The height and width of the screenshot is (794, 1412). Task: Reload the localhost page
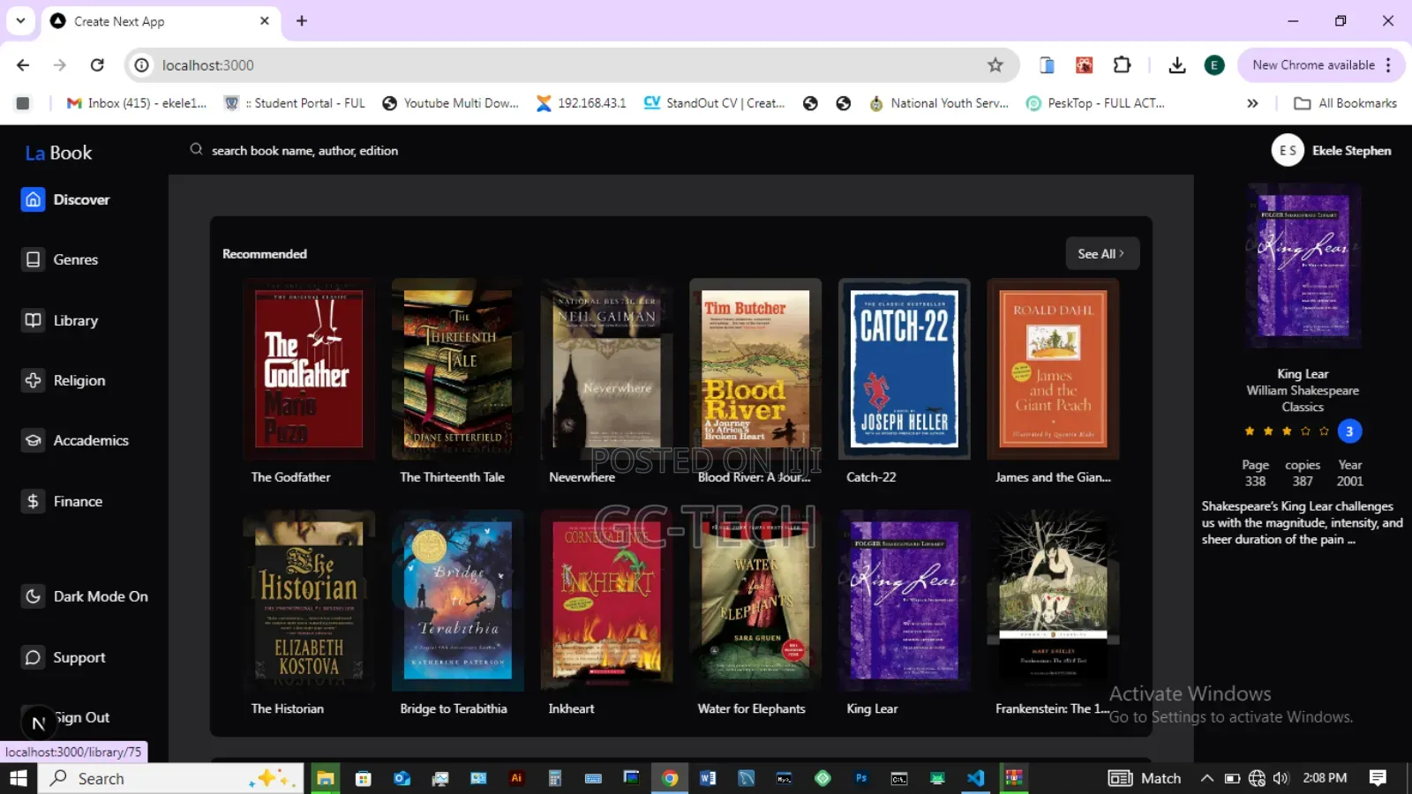[x=97, y=65]
